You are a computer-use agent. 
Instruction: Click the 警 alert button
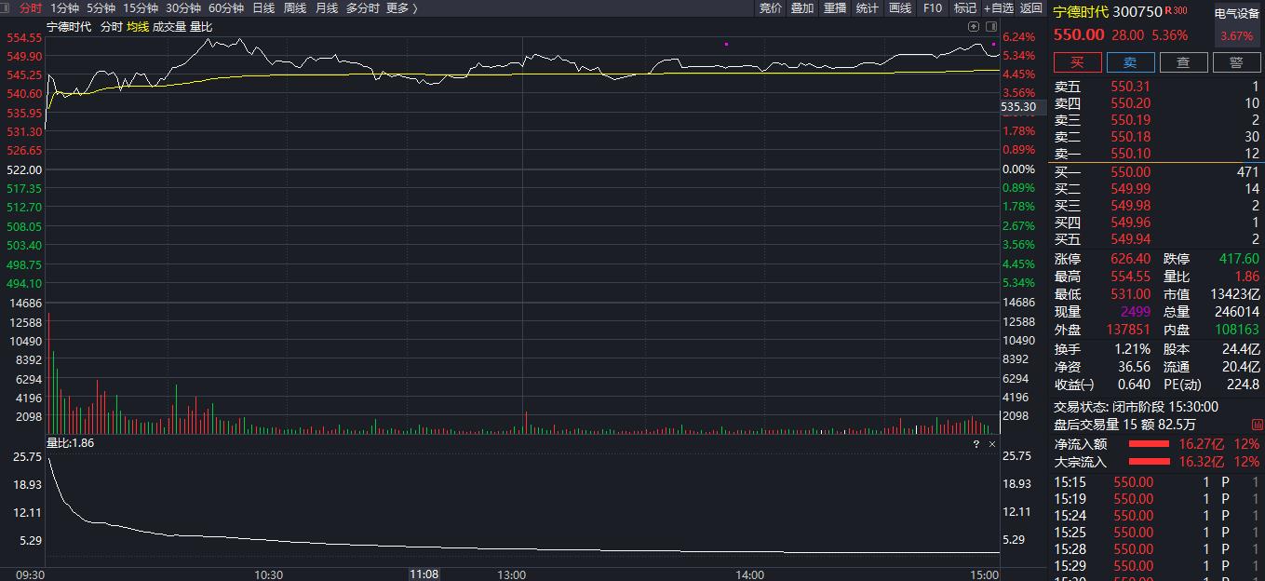pos(1237,62)
